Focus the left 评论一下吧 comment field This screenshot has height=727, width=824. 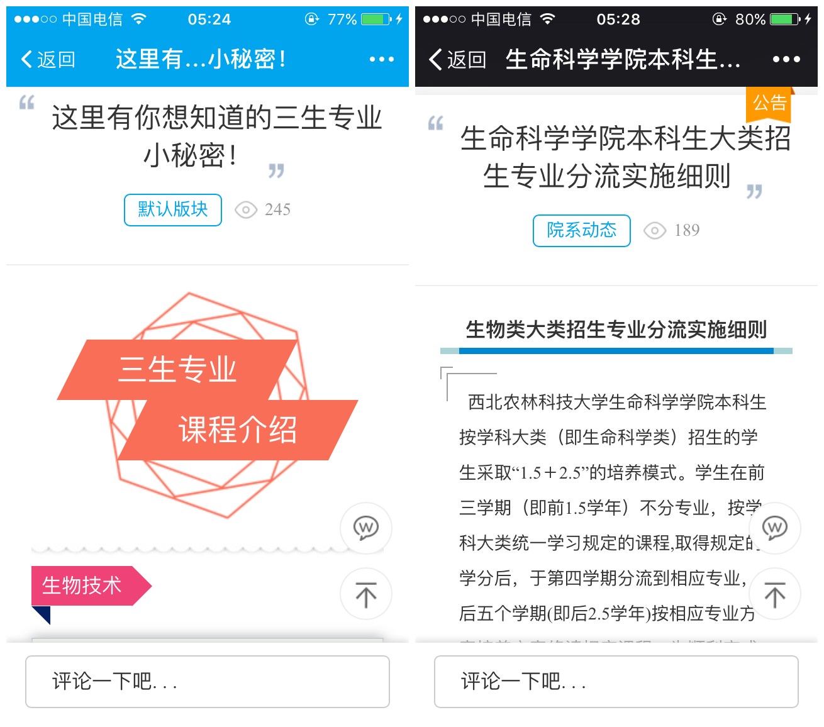point(208,682)
